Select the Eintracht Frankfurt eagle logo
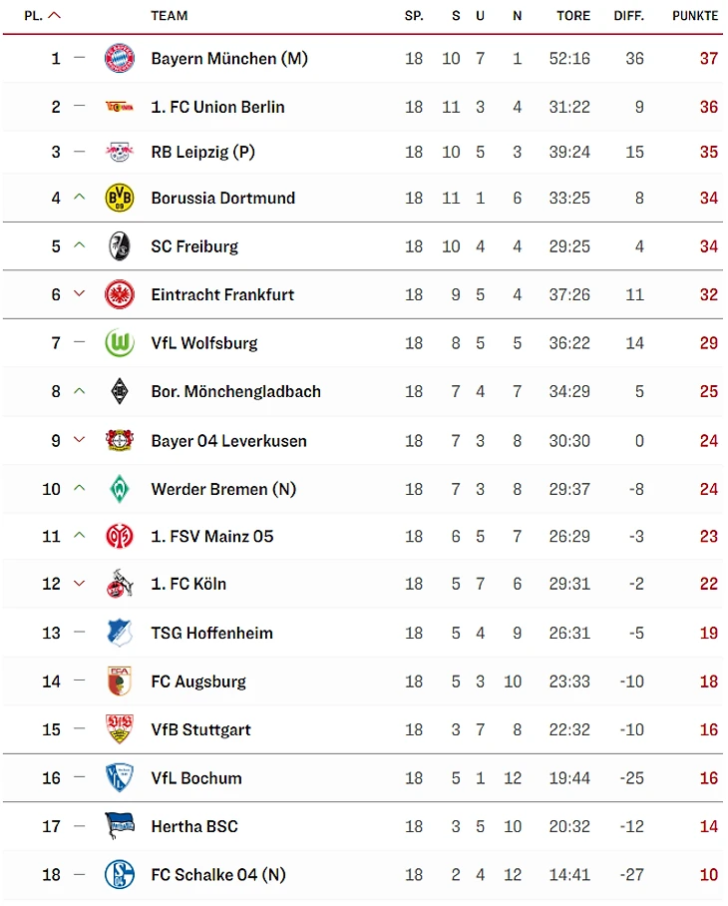 (120, 294)
